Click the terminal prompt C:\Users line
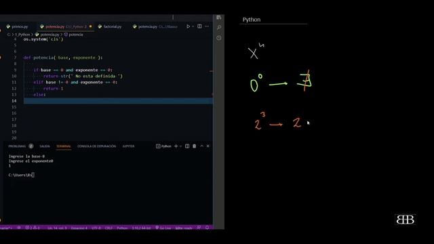The width and height of the screenshot is (434, 244). pyautogui.click(x=21, y=175)
